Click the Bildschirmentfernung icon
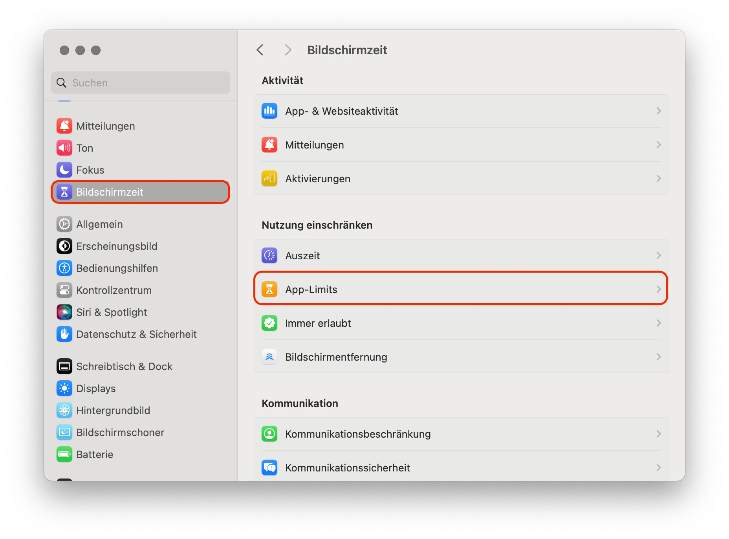This screenshot has height=539, width=729. [269, 357]
